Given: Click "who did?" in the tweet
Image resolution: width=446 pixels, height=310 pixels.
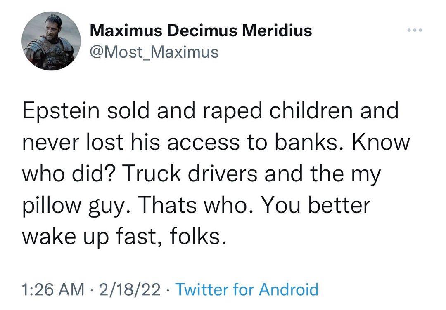Looking at the screenshot, I should click(x=69, y=173).
